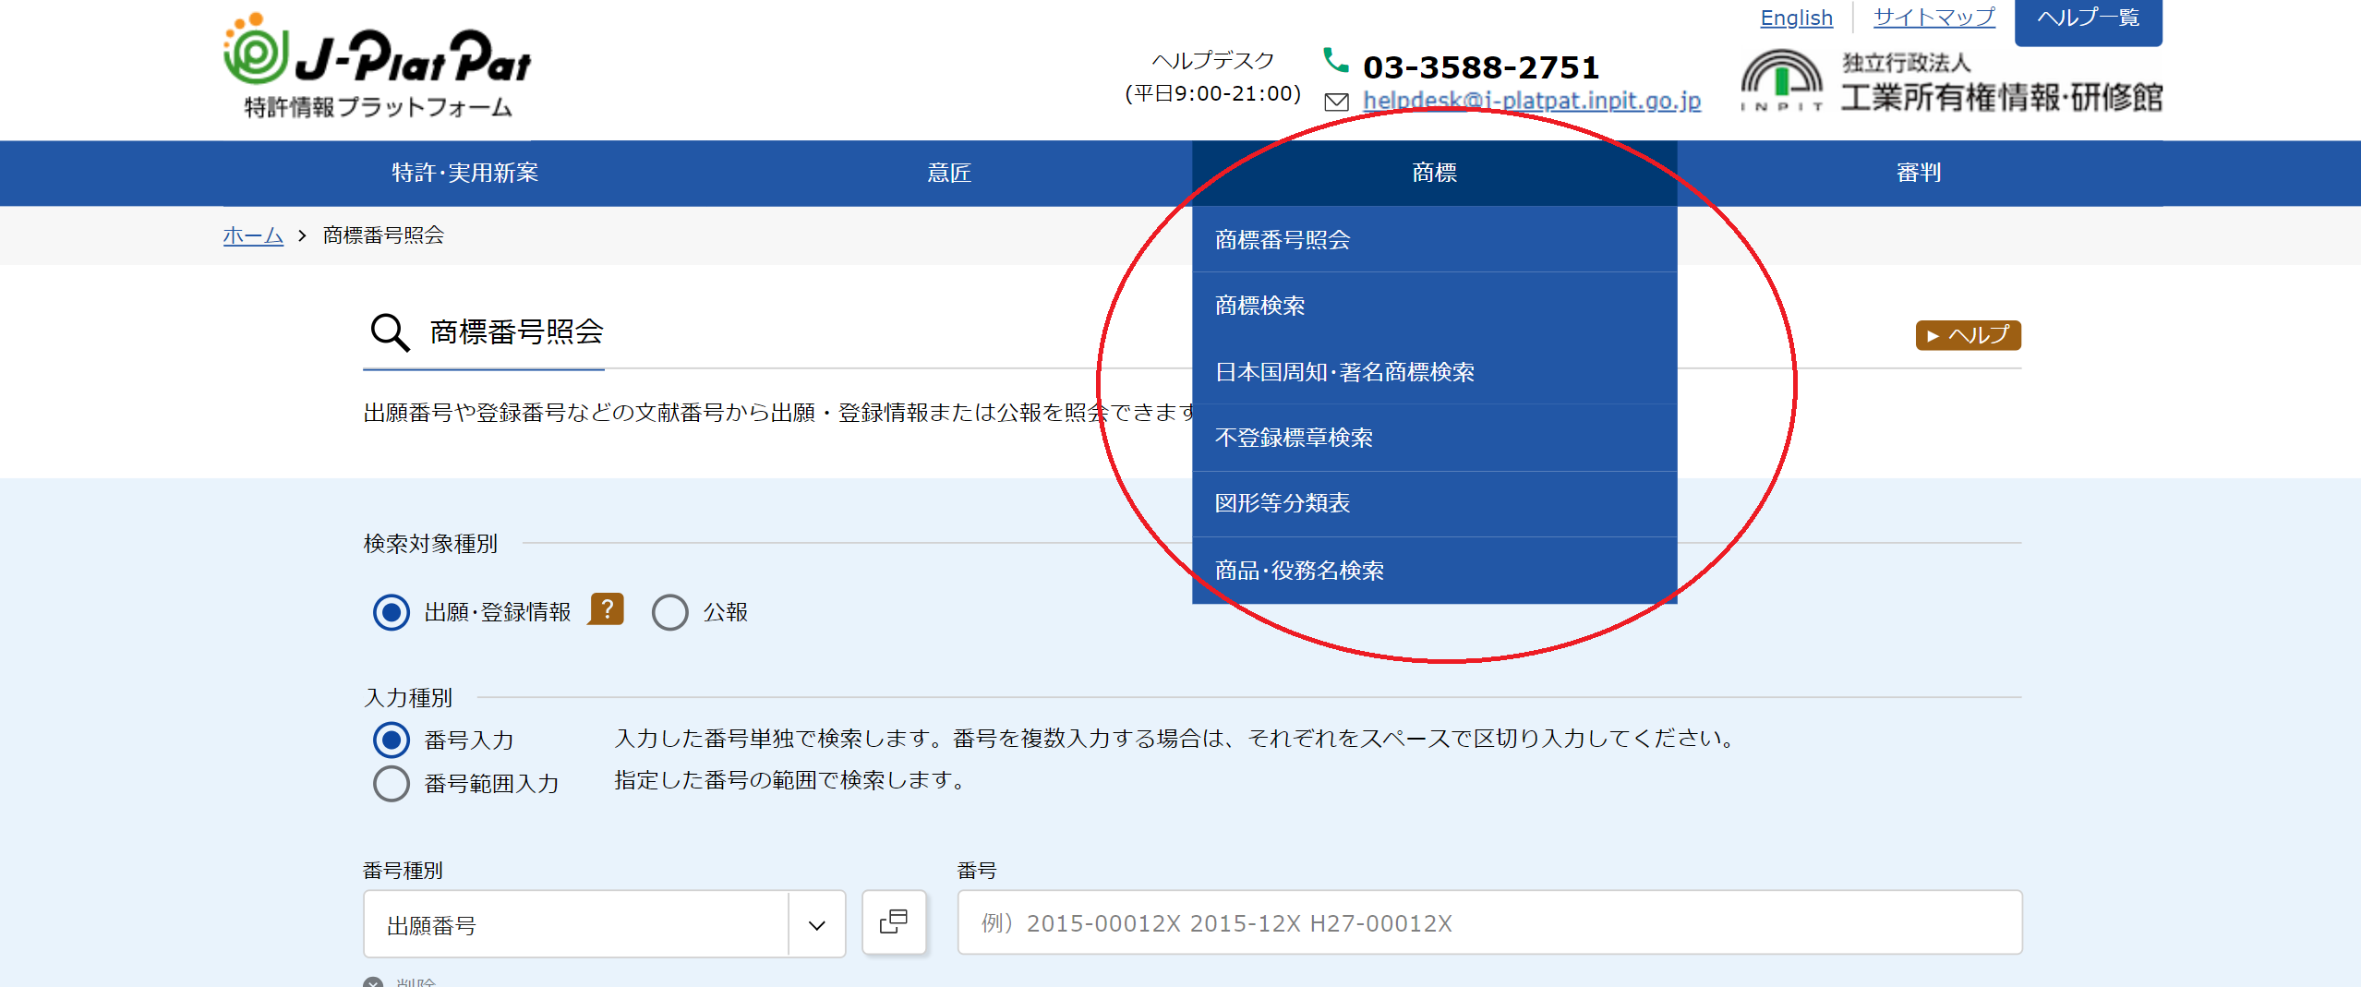Click the 商標番号照会 breadcrumb text
Image resolution: width=2361 pixels, height=987 pixels.
point(383,235)
